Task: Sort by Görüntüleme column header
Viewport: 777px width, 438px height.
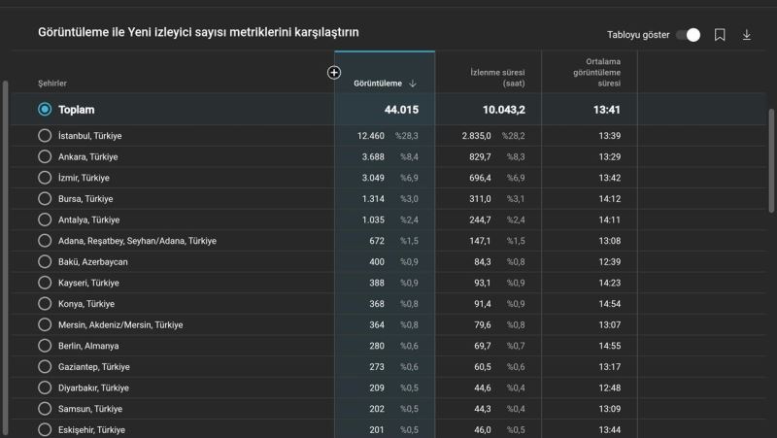Action: pos(378,84)
